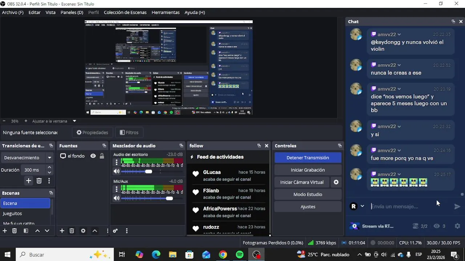
Task: Open virtual camera settings gear
Action: [336, 182]
